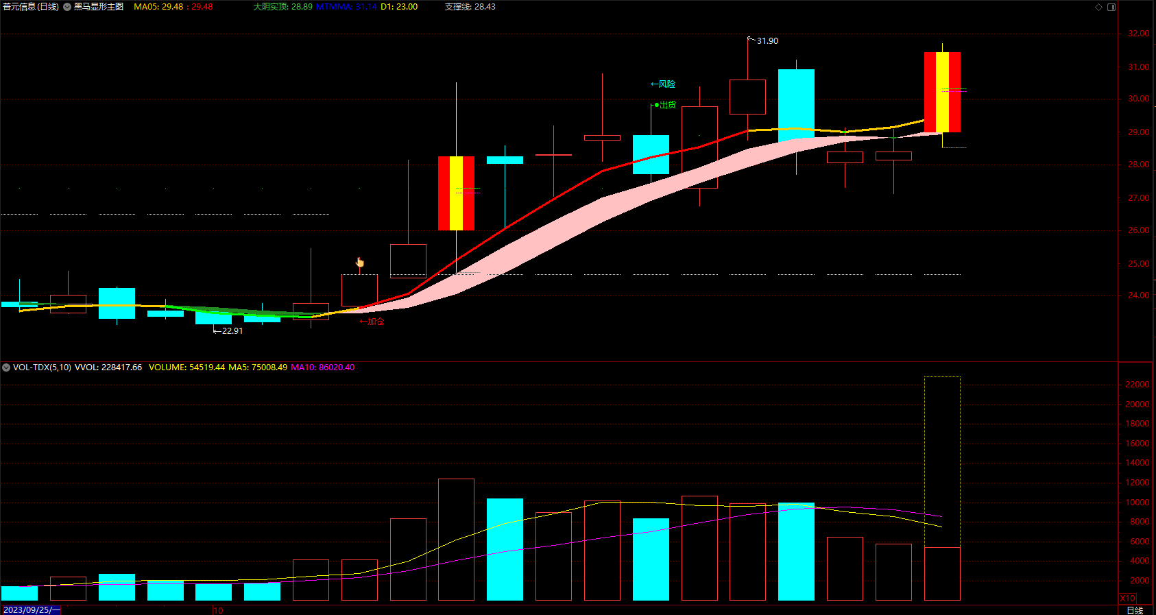Click the MA10: 86020.40 volume readout
1156x615 pixels.
click(x=323, y=367)
